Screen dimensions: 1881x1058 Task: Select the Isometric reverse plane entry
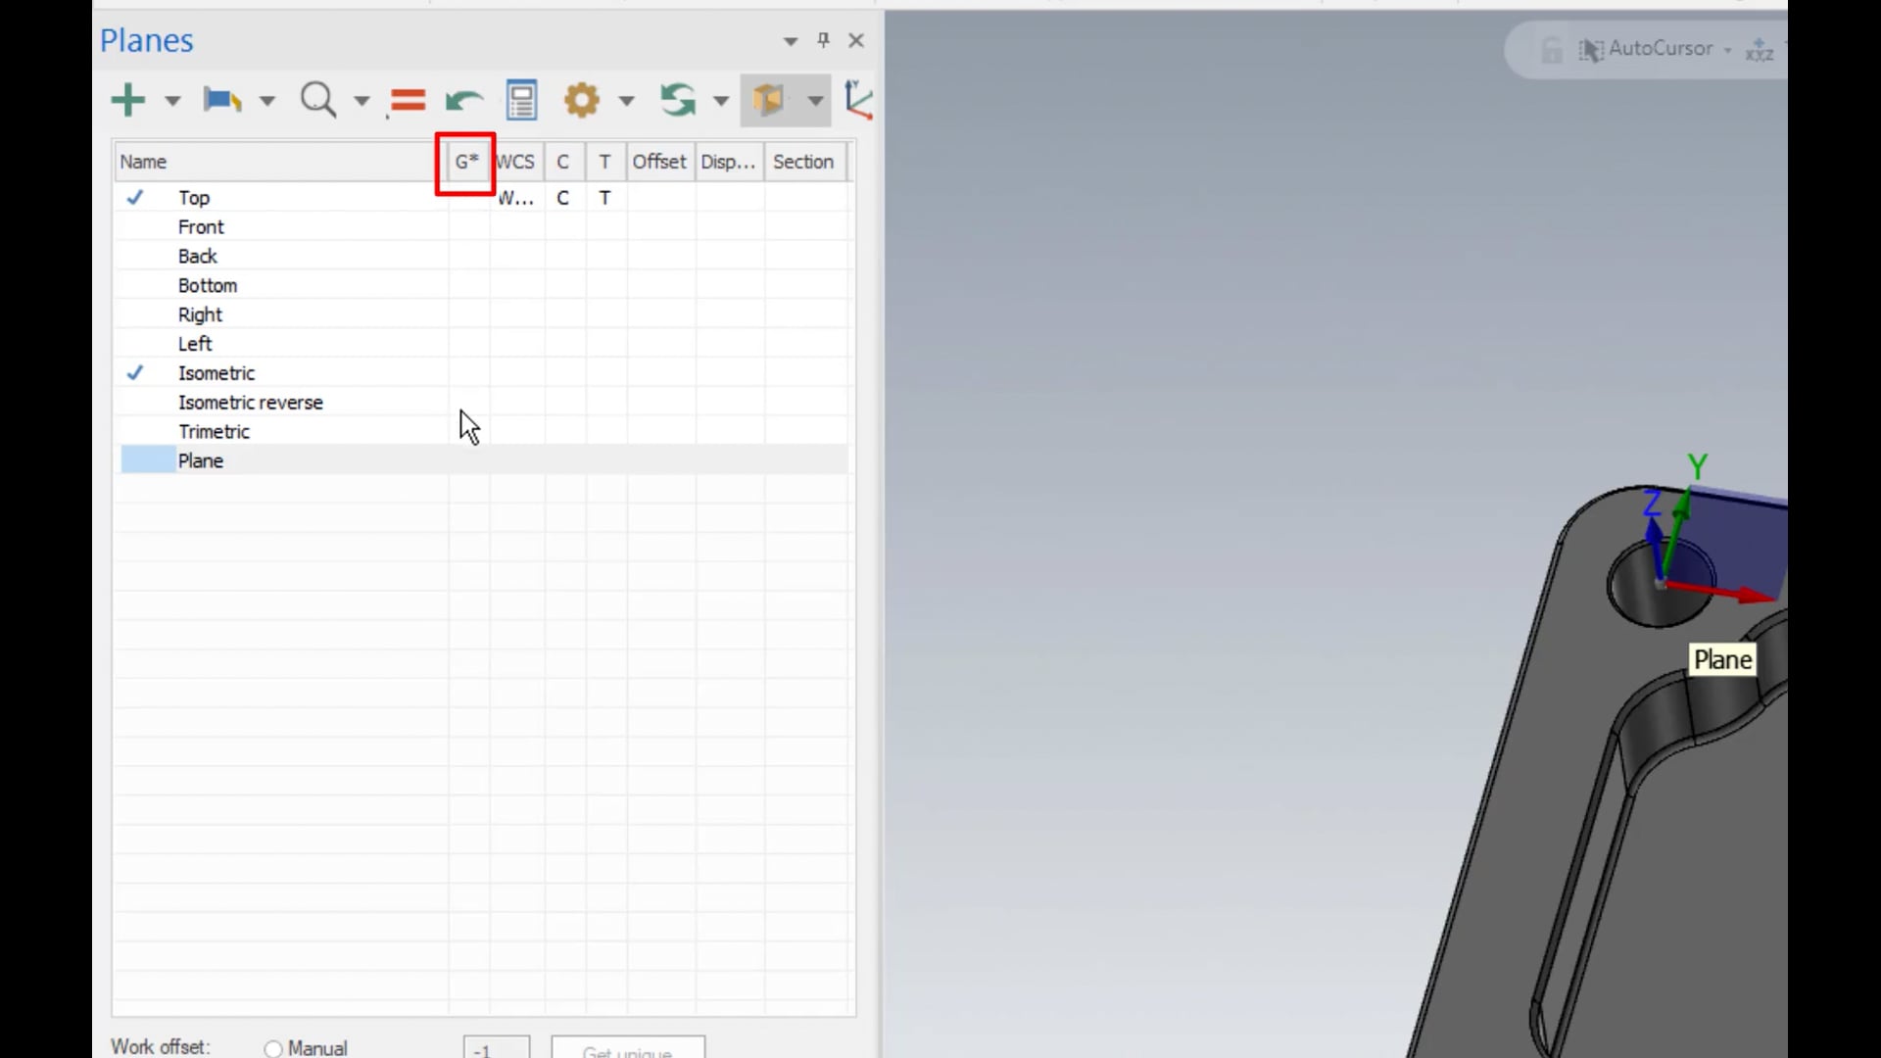[x=251, y=402]
